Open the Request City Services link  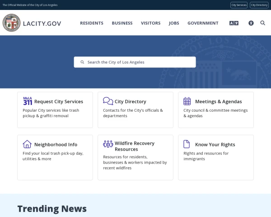pyautogui.click(x=59, y=102)
